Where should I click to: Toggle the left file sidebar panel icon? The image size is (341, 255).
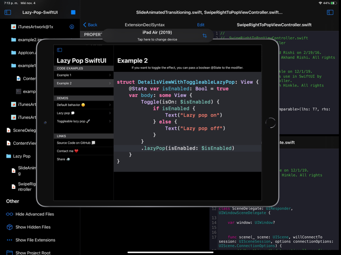tap(8, 12)
